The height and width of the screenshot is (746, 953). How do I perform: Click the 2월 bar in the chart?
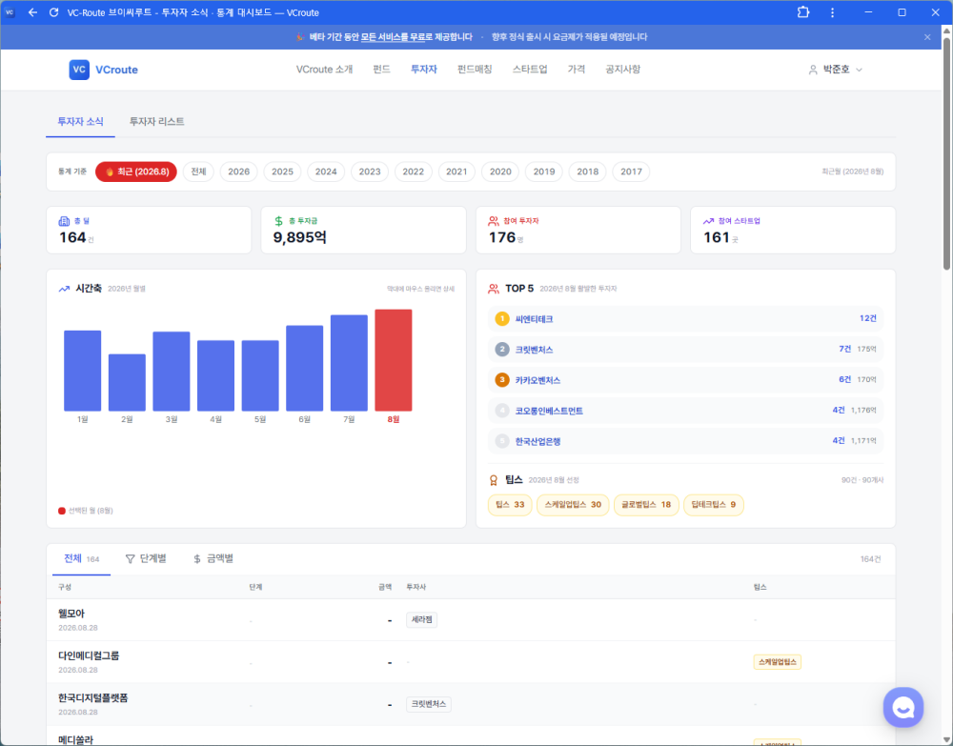click(127, 383)
